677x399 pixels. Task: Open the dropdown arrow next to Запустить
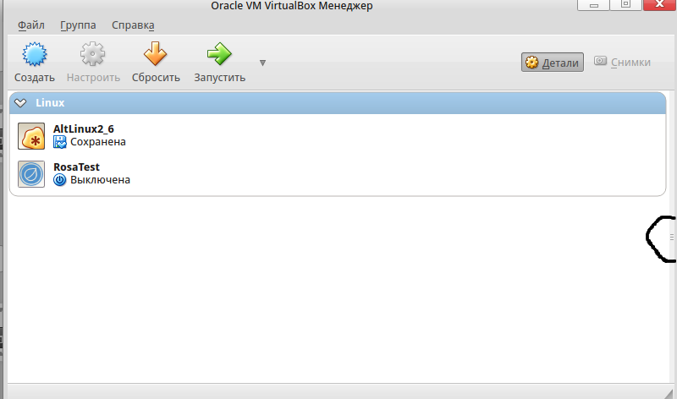(262, 63)
